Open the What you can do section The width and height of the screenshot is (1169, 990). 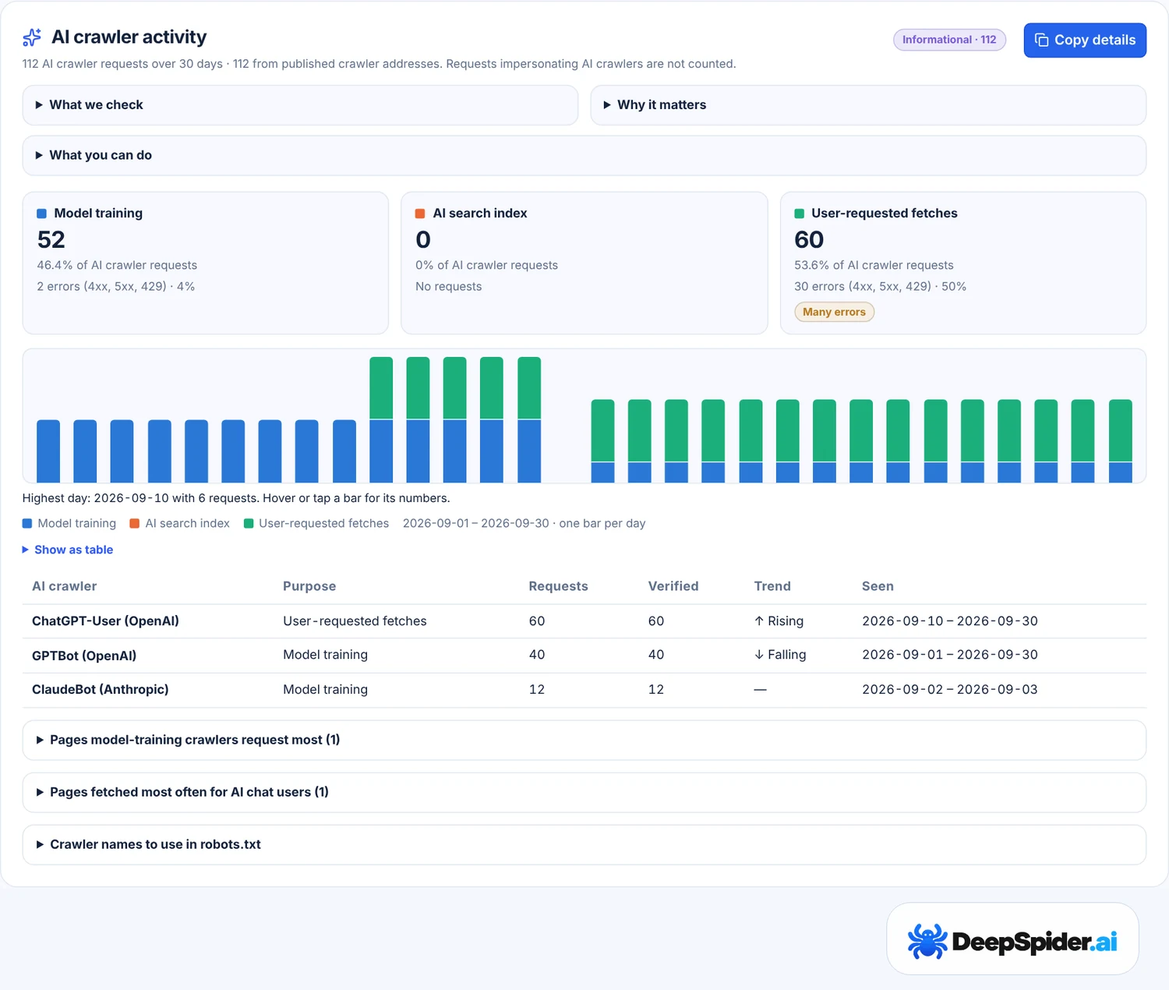[584, 156]
